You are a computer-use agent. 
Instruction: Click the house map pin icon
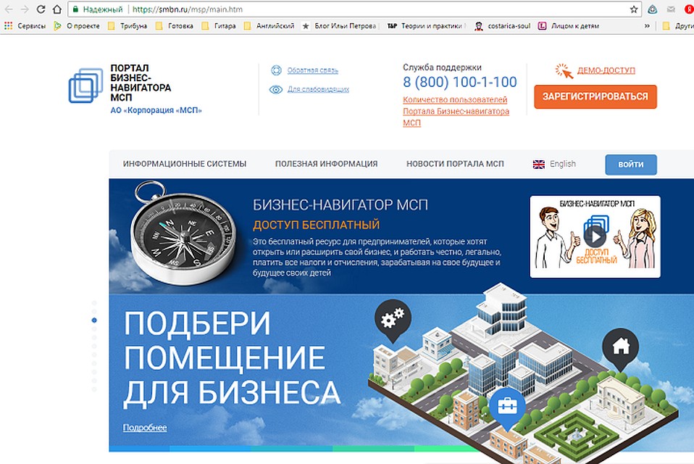coord(621,348)
